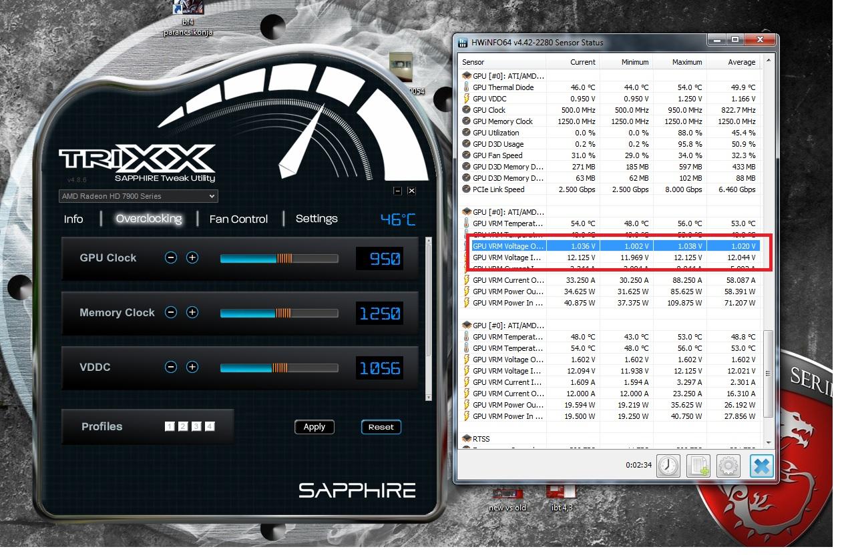Image resolution: width=842 pixels, height=555 pixels.
Task: Select the row showing 33.250 A current
Action: tap(609, 280)
